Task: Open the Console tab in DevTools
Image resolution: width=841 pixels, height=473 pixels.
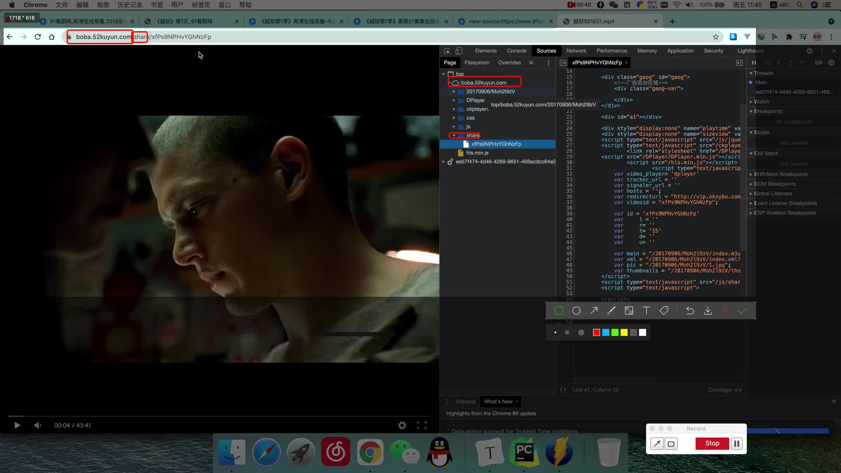Action: tap(516, 51)
